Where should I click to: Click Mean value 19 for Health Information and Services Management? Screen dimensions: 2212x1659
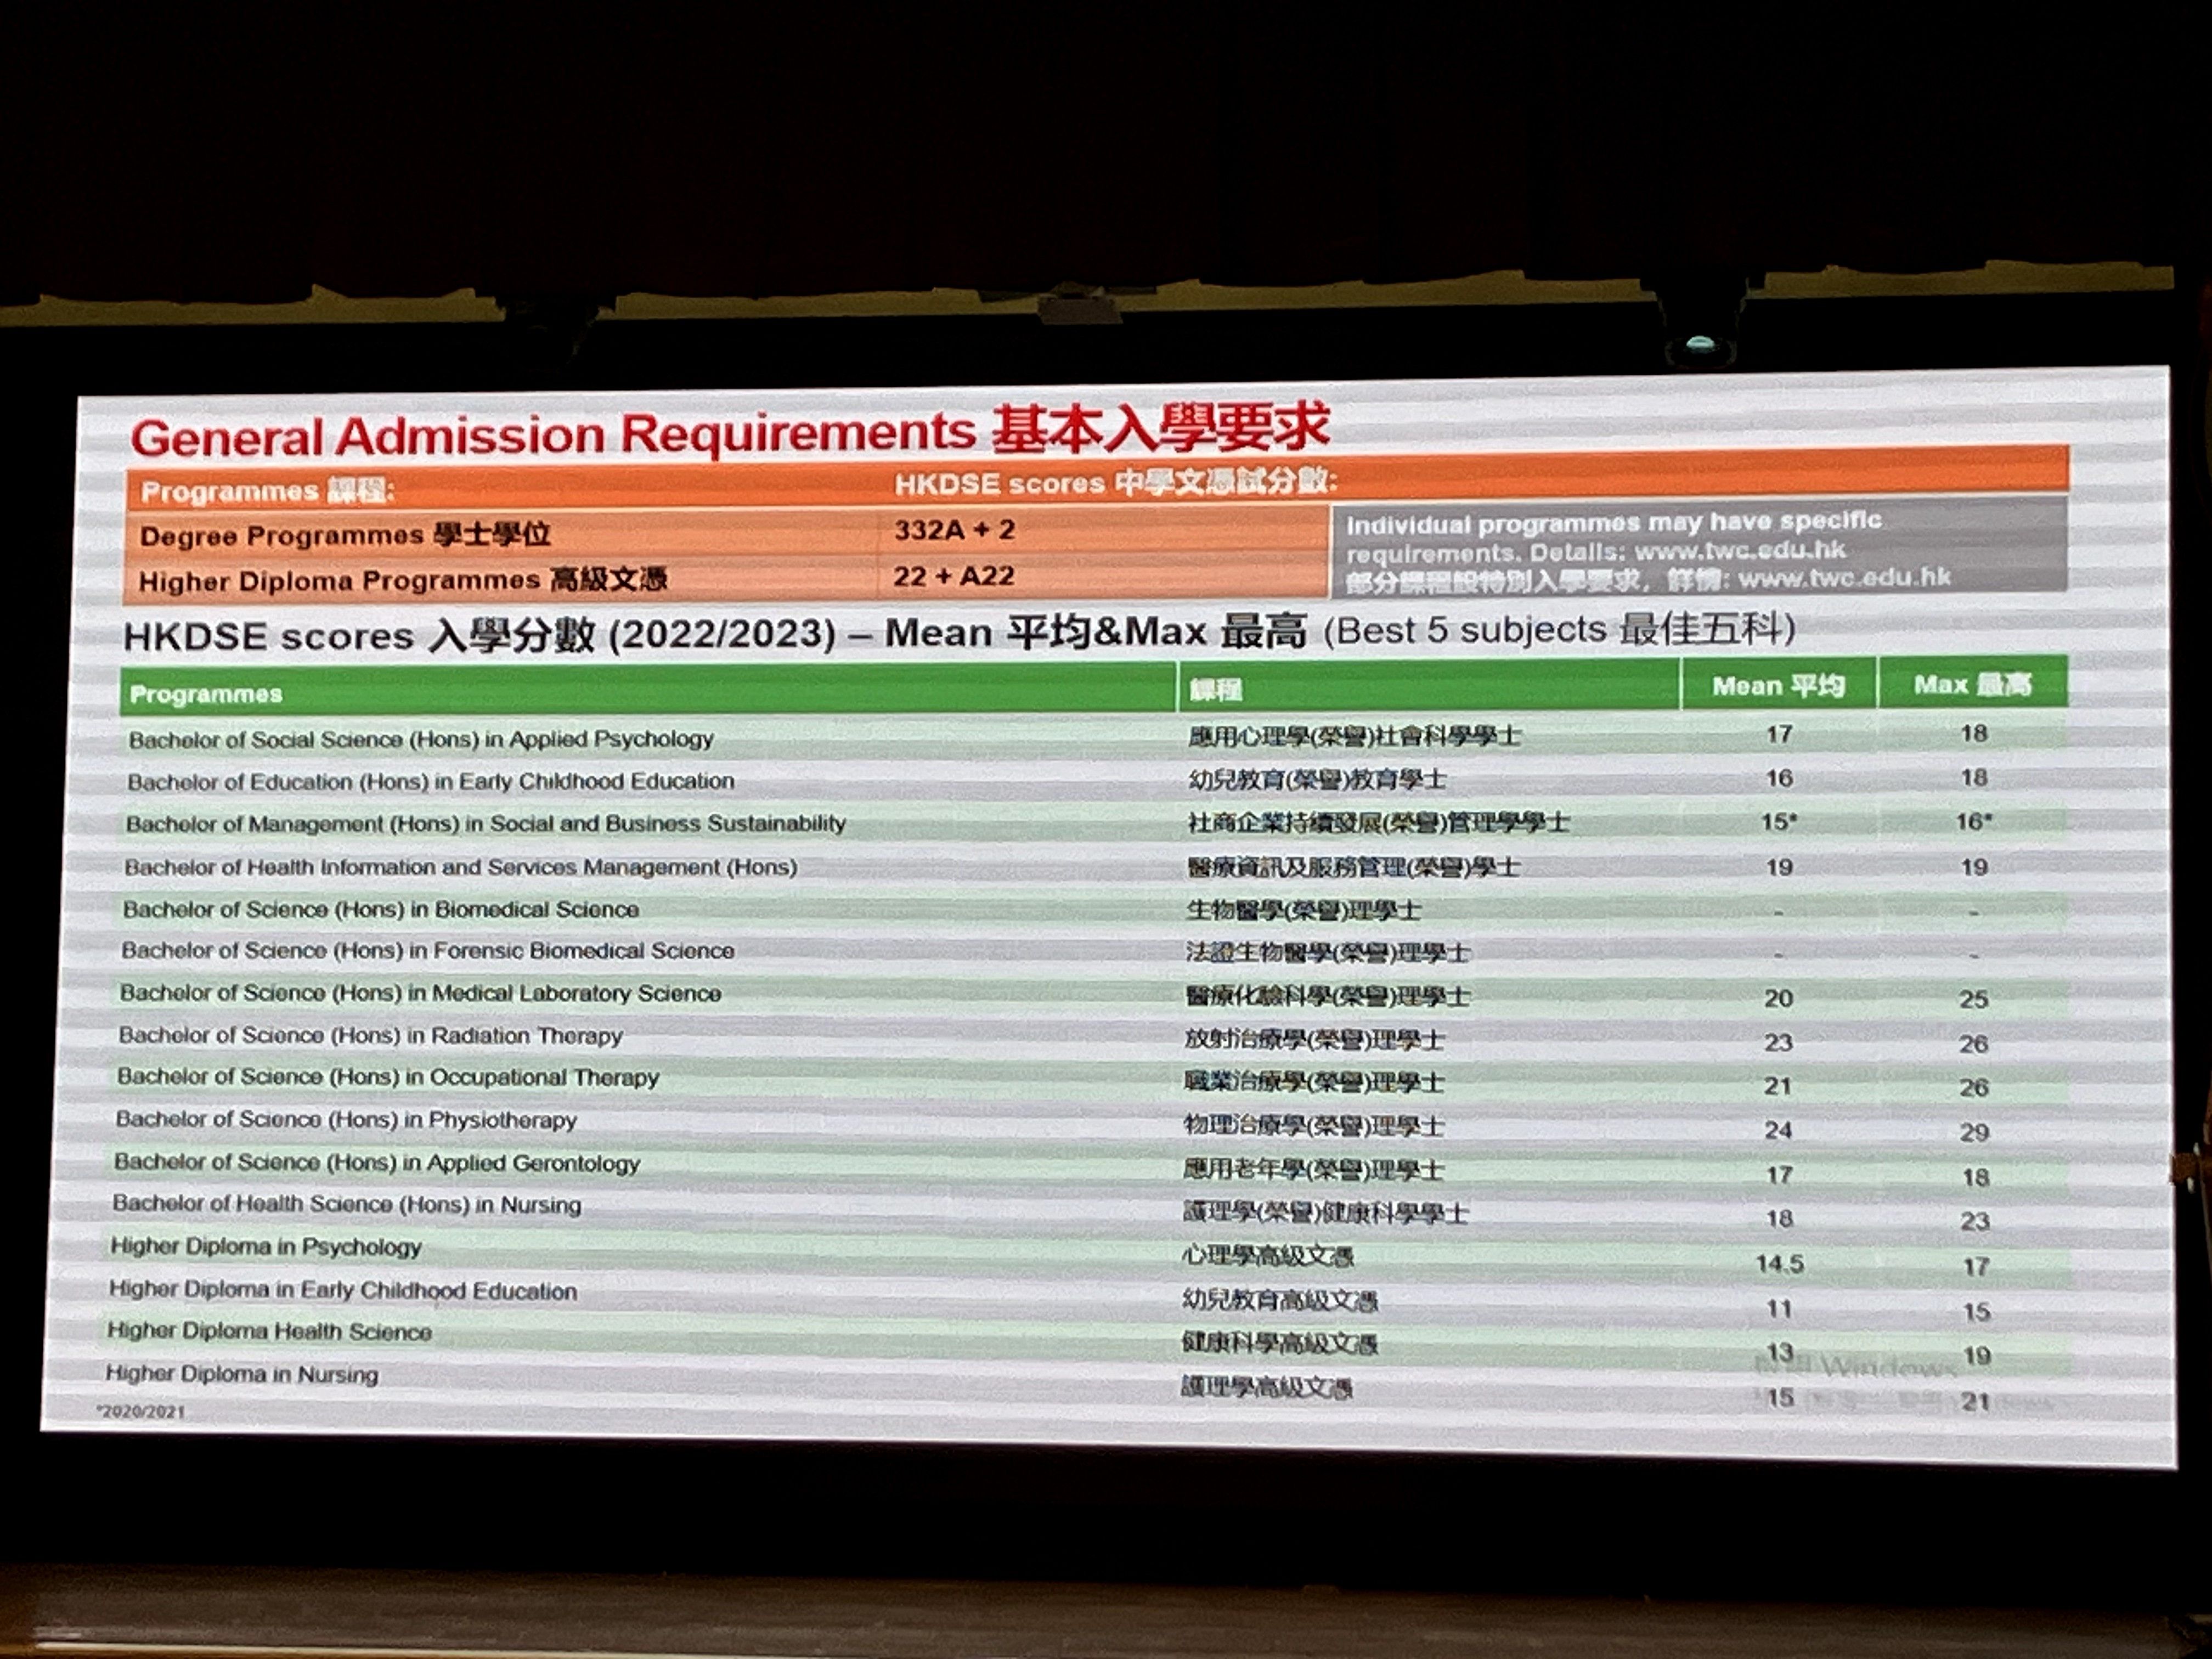coord(1779,867)
